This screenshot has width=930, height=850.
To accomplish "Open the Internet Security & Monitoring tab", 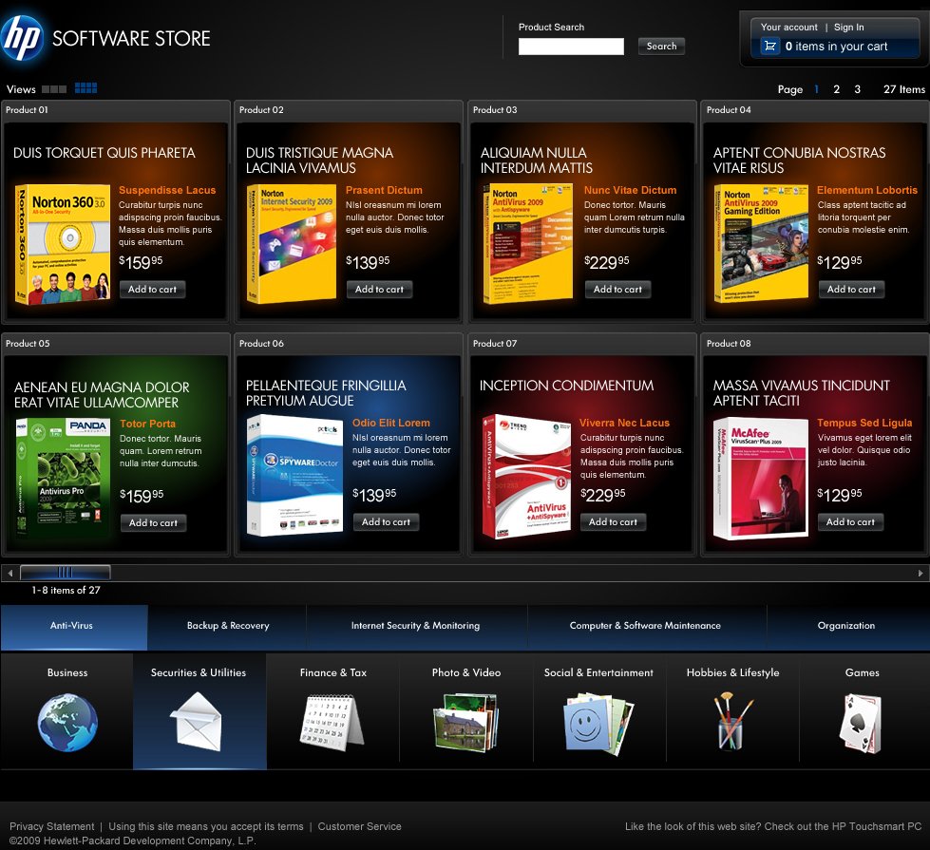I will click(x=416, y=627).
